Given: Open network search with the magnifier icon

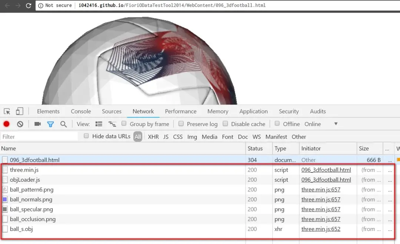Looking at the screenshot, I should point(64,124).
